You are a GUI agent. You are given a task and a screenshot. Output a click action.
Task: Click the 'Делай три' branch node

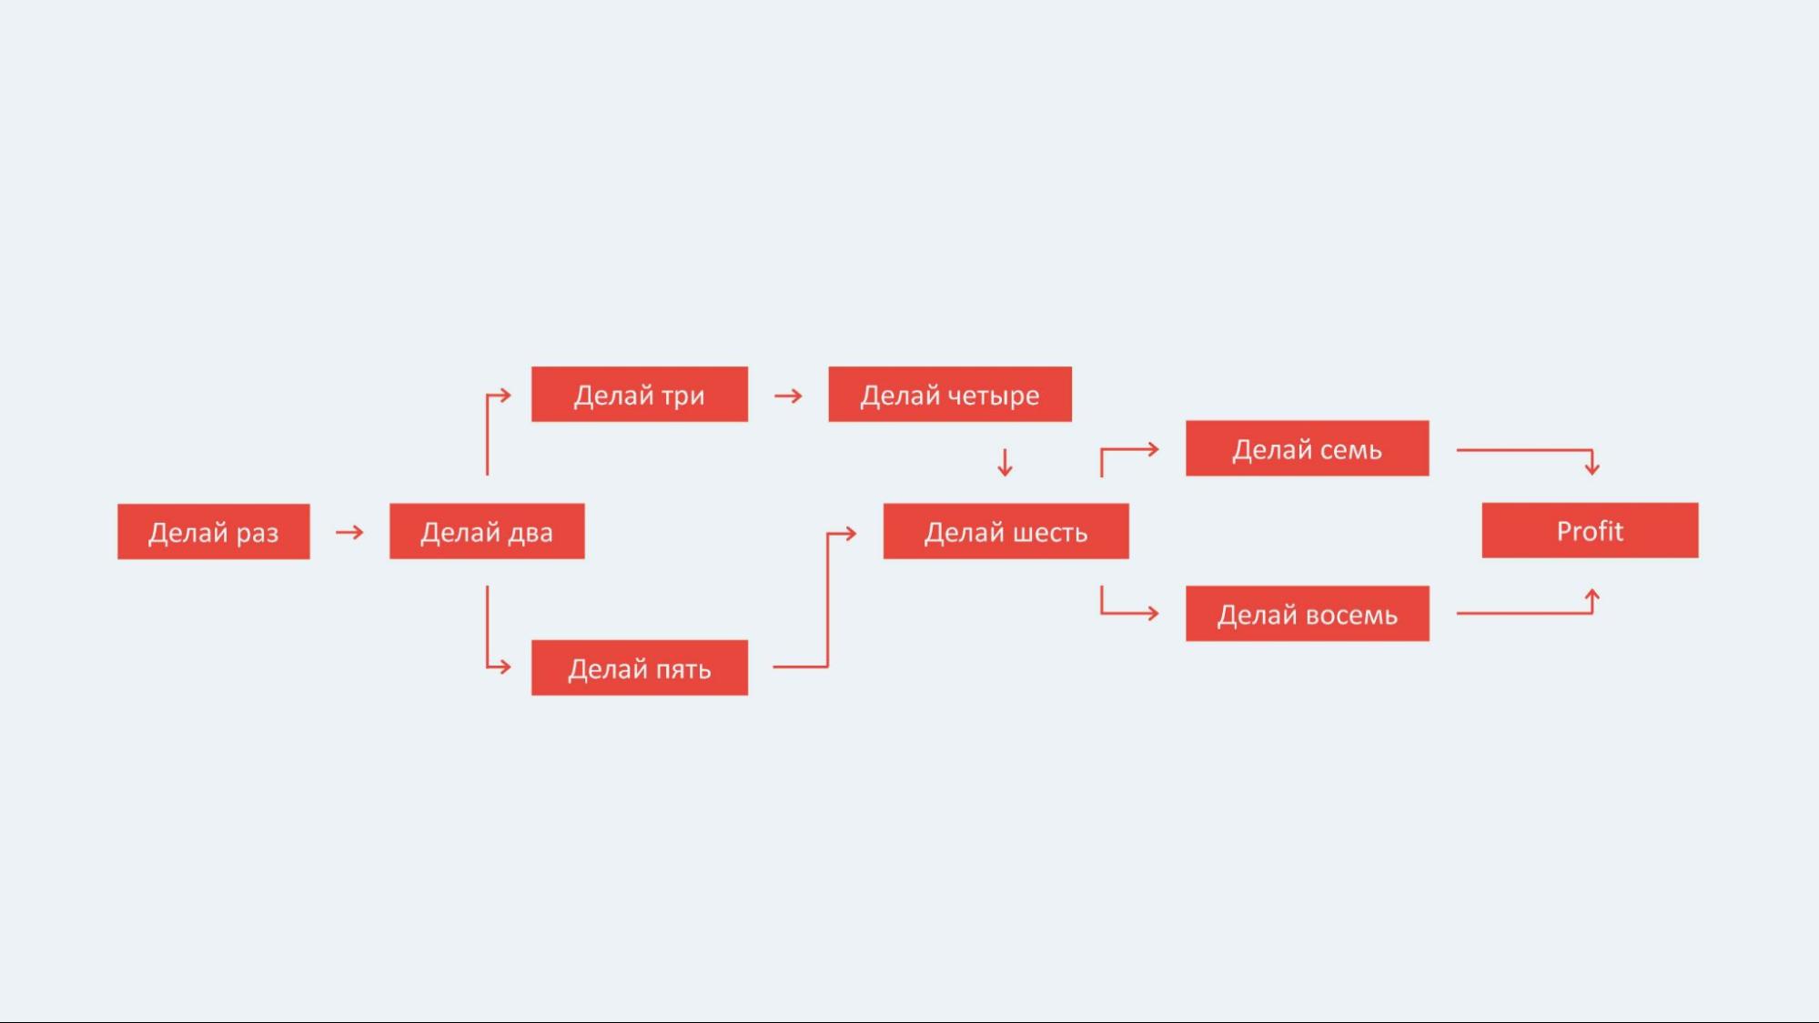pyautogui.click(x=639, y=394)
